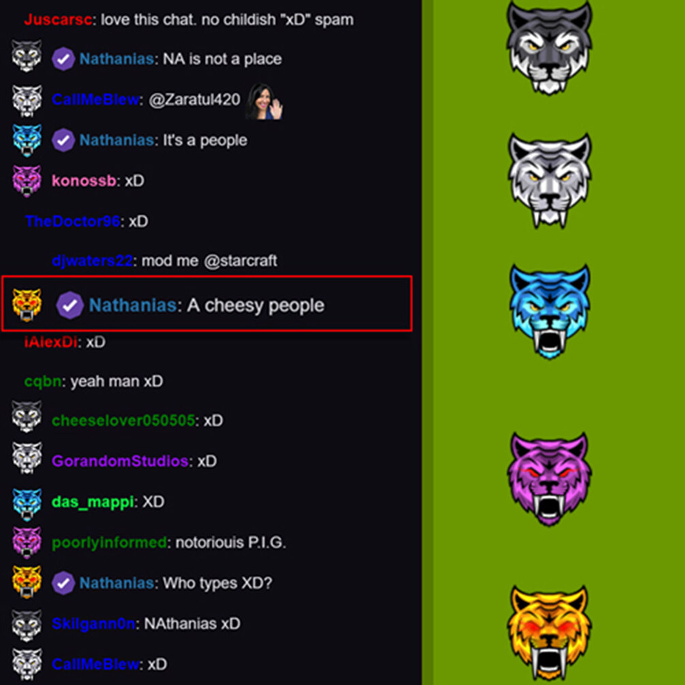The height and width of the screenshot is (685, 685).
Task: Click the large white sabertooth badge
Action: point(549,181)
